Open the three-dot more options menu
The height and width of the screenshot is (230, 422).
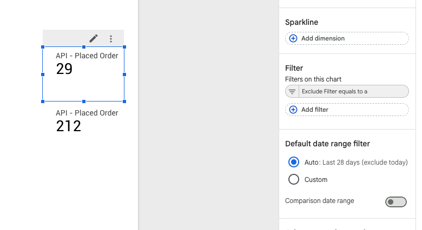[111, 39]
